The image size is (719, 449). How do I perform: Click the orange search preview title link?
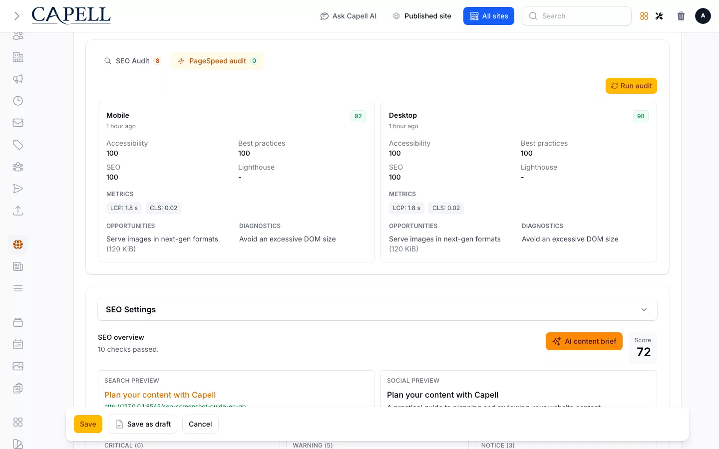(x=160, y=395)
